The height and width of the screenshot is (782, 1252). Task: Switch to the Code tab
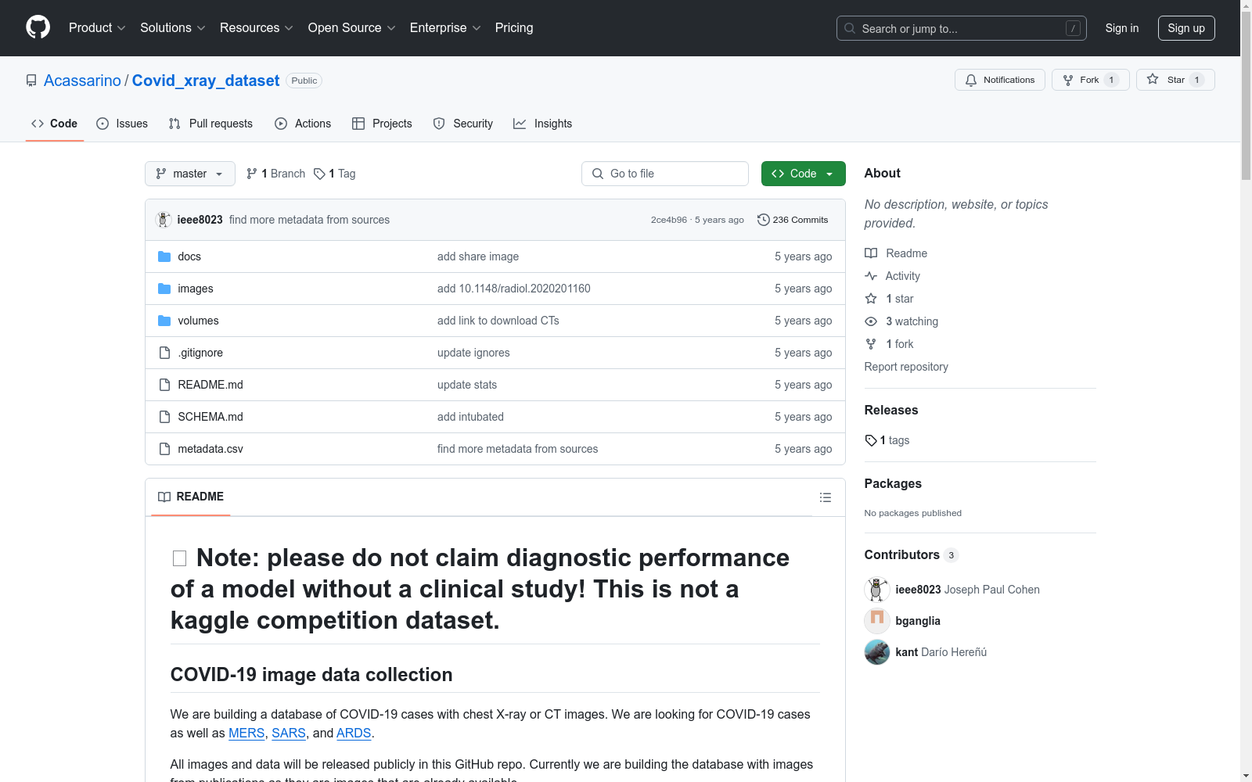(x=55, y=124)
